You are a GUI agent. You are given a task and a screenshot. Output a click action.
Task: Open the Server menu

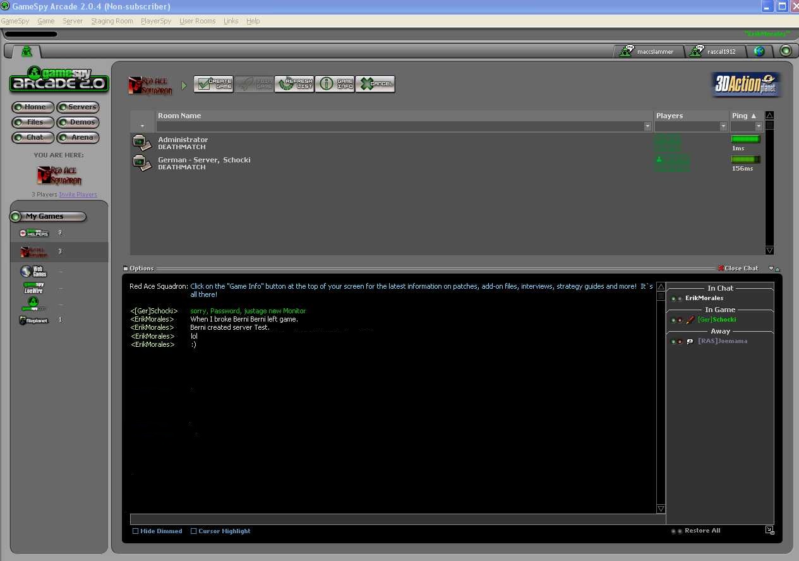point(73,21)
